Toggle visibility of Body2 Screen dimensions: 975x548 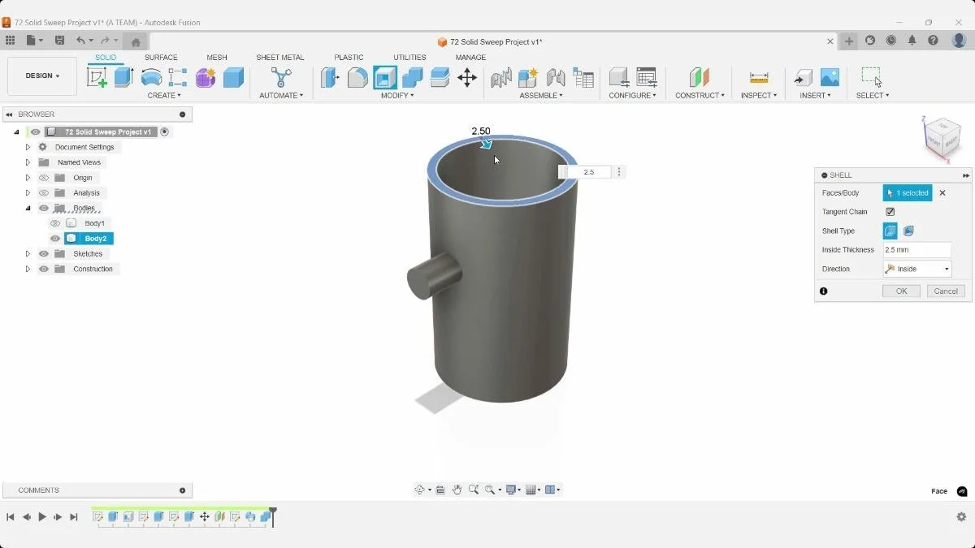[x=55, y=239]
